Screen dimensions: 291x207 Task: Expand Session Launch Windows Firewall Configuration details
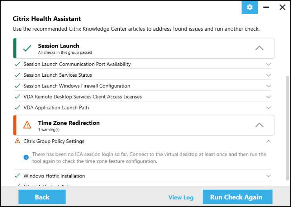point(269,86)
